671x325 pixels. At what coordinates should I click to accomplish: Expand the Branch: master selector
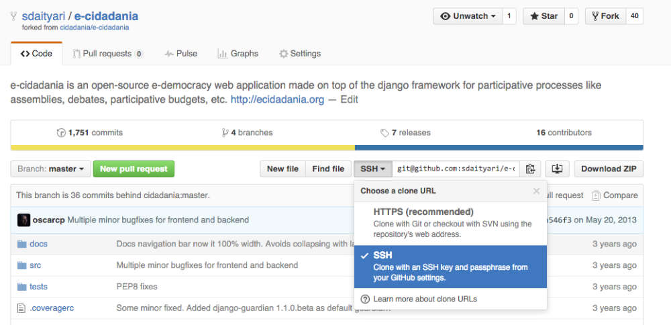[50, 169]
